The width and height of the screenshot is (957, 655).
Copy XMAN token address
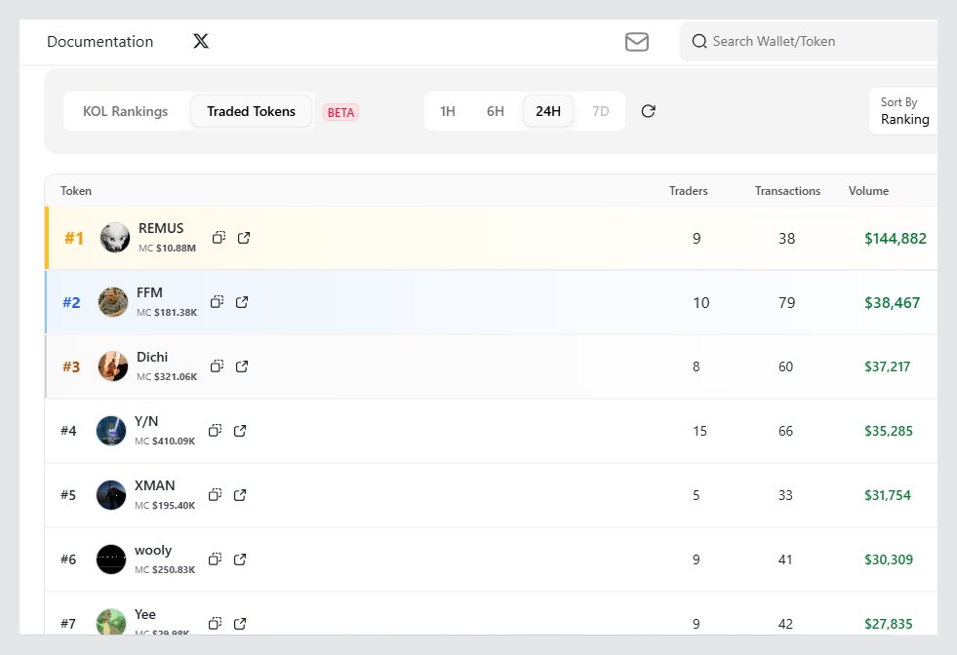click(215, 494)
